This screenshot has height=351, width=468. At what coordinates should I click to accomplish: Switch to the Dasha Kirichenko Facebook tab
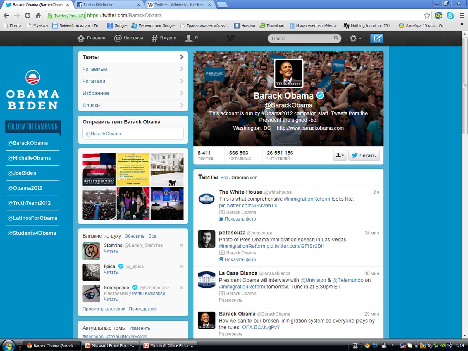click(x=108, y=5)
